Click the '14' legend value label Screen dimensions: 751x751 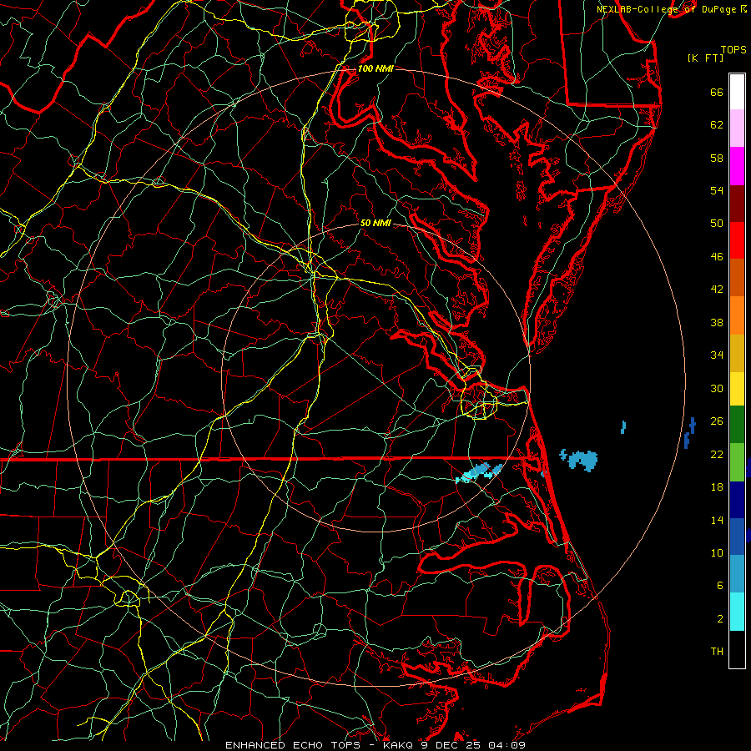[717, 520]
